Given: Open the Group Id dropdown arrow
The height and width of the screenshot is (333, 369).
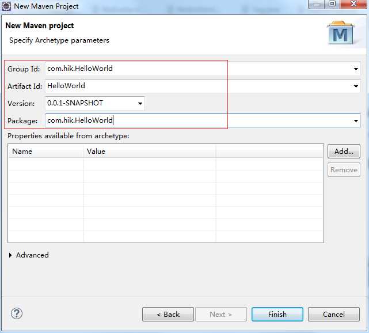Looking at the screenshot, I should [x=356, y=69].
